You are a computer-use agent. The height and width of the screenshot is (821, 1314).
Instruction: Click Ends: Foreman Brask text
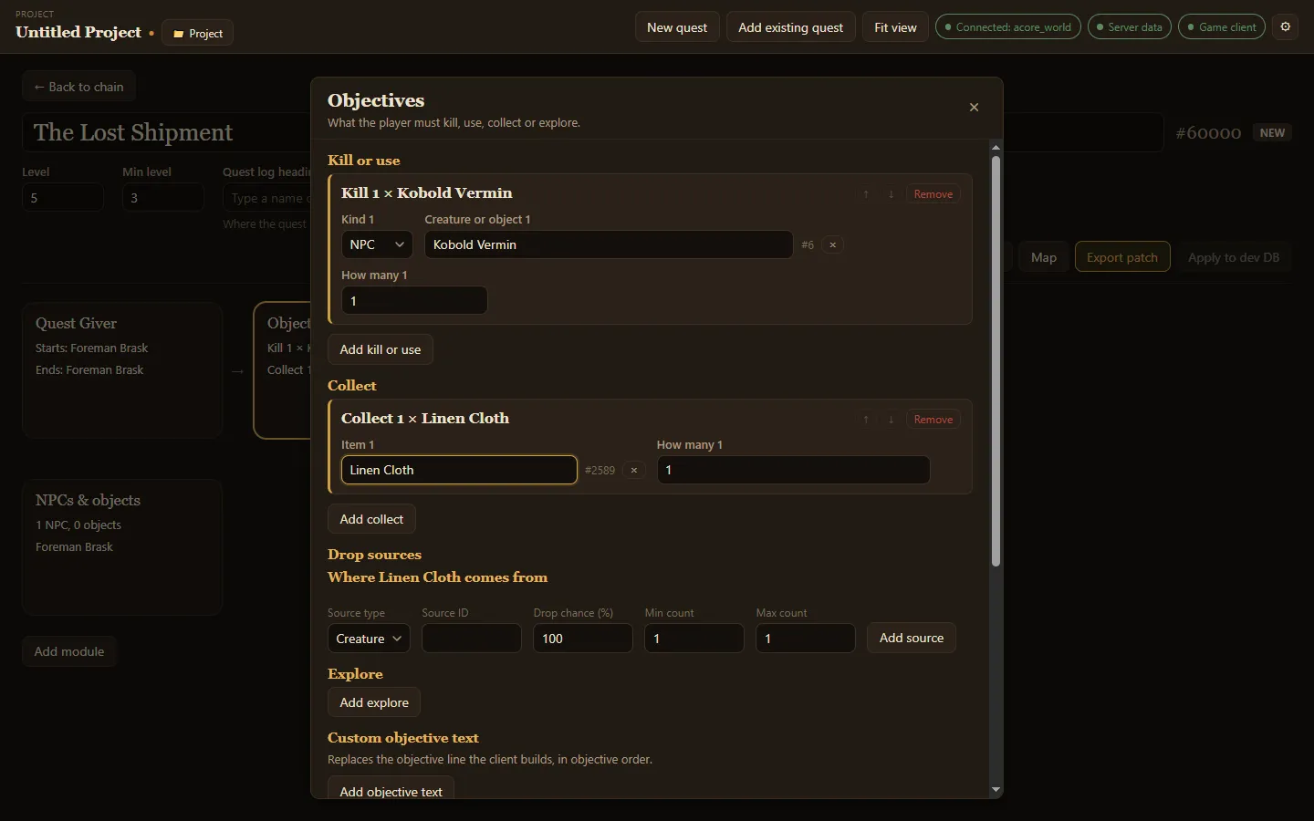[x=89, y=370]
